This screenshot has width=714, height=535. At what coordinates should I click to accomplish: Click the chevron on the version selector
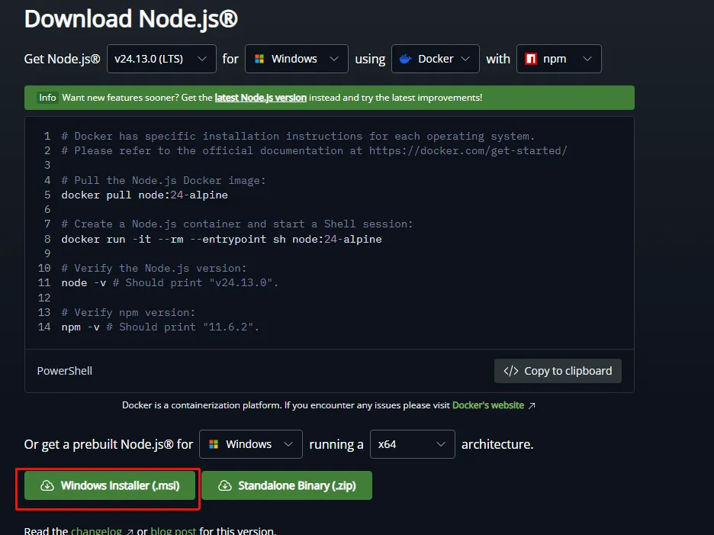tap(201, 59)
